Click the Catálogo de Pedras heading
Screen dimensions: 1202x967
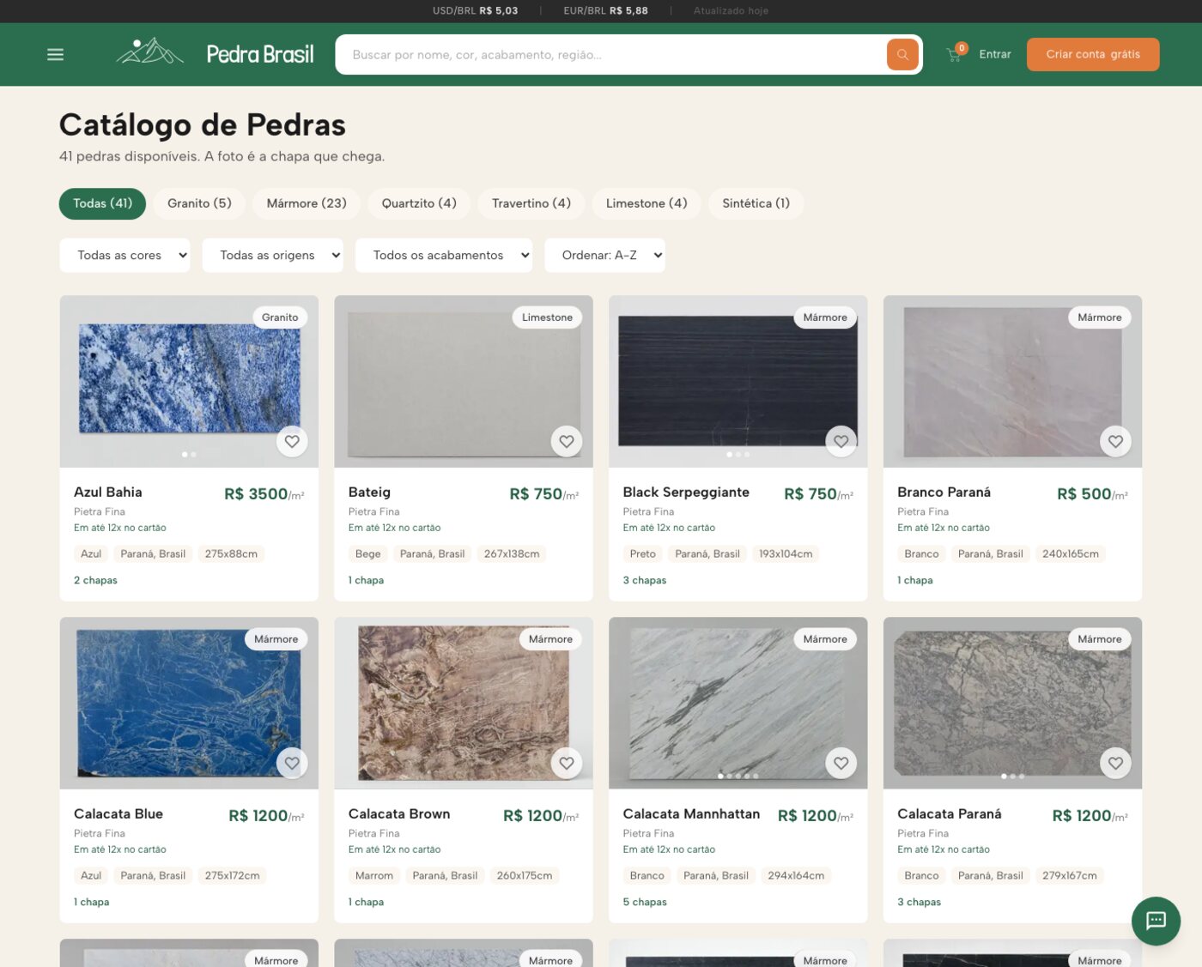(x=203, y=125)
